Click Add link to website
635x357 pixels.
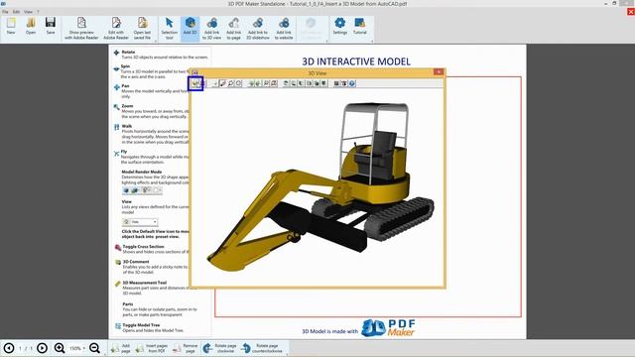(x=284, y=29)
